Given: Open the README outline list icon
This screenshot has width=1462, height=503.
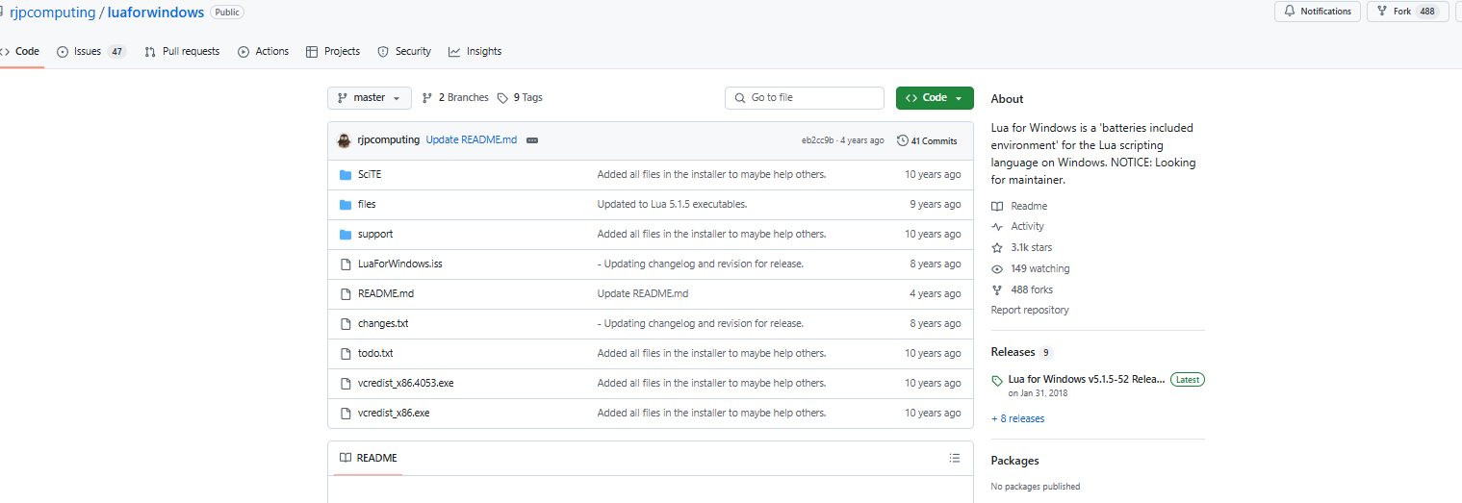Looking at the screenshot, I should click(x=955, y=458).
